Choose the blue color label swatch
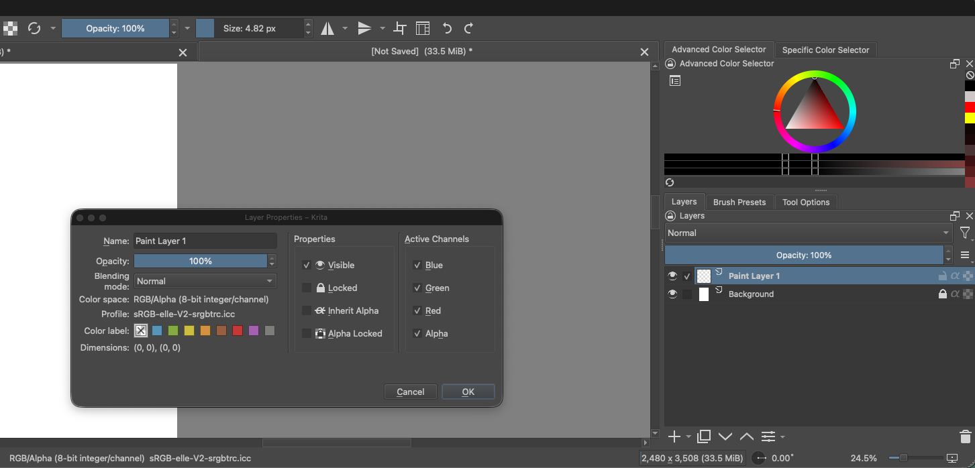 tap(157, 331)
